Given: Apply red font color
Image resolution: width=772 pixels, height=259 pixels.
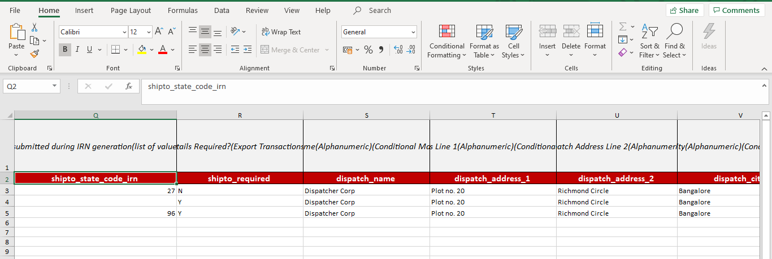Looking at the screenshot, I should 163,50.
